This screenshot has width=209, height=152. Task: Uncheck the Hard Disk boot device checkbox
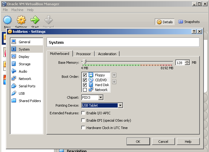[x=85, y=85]
